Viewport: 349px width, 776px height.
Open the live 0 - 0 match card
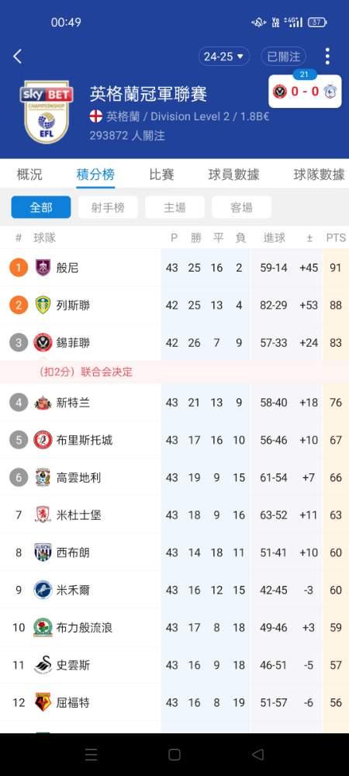(x=305, y=91)
